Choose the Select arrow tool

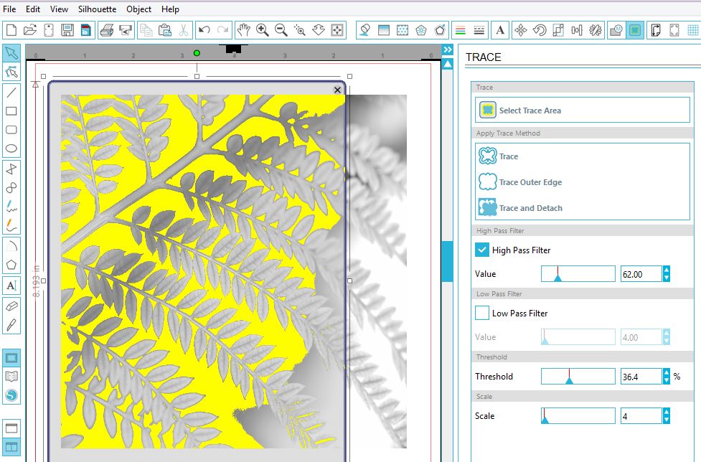(x=11, y=53)
